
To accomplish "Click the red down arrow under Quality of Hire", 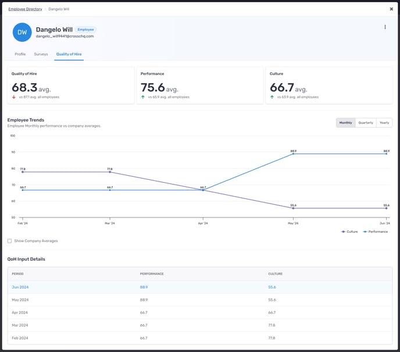I will [x=14, y=97].
